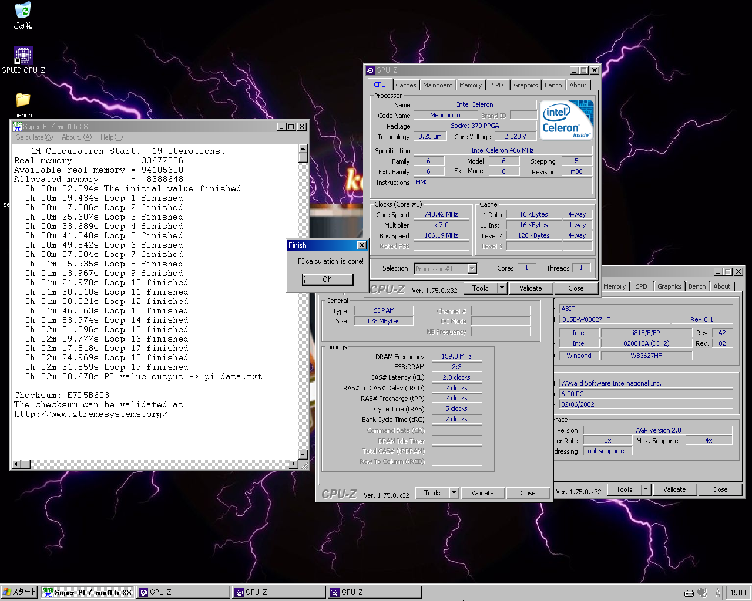Click the CAS# Latency value 2.0 clocks
Viewport: 752px width, 601px height.
[456, 377]
